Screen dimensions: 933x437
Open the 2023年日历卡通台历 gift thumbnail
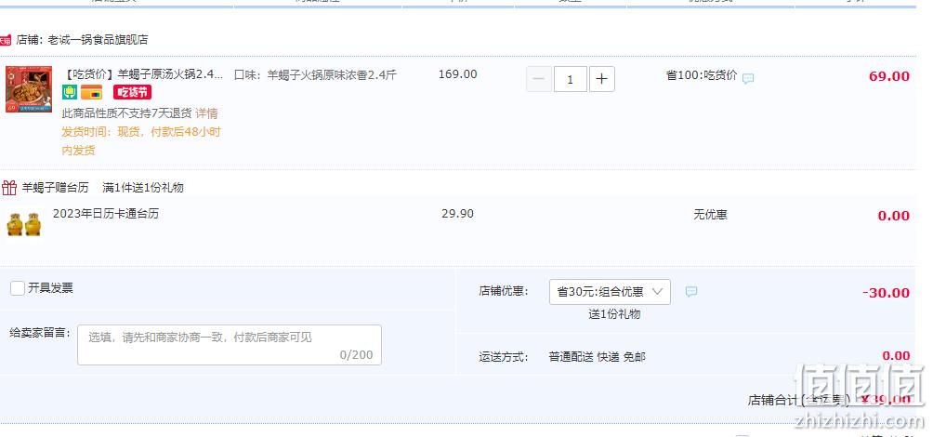click(x=24, y=224)
